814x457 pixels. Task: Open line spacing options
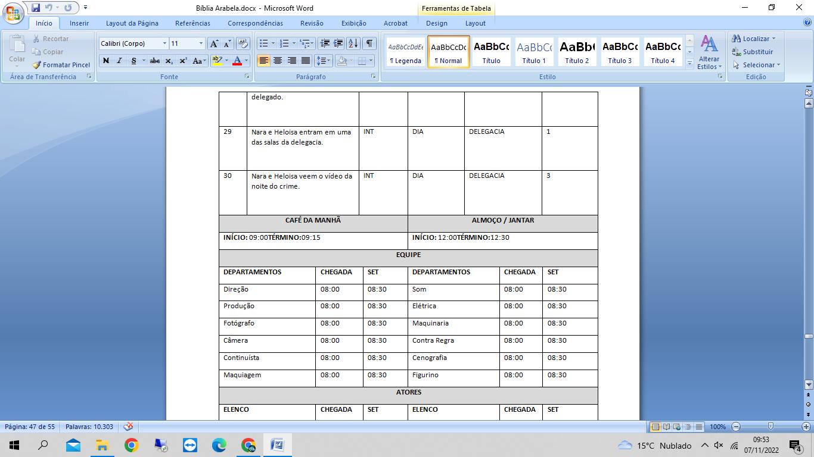pyautogui.click(x=322, y=61)
